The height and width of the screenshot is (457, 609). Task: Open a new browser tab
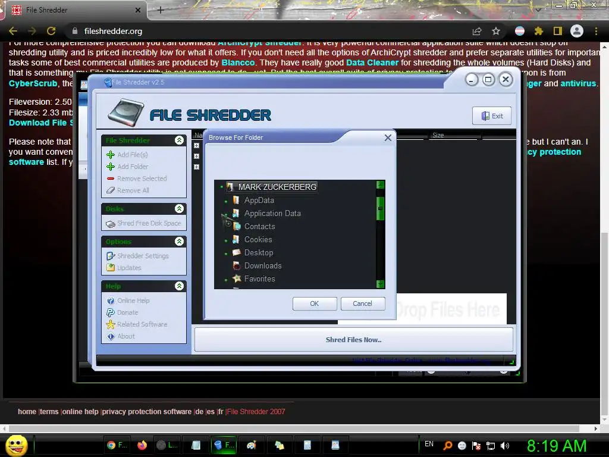click(x=161, y=10)
